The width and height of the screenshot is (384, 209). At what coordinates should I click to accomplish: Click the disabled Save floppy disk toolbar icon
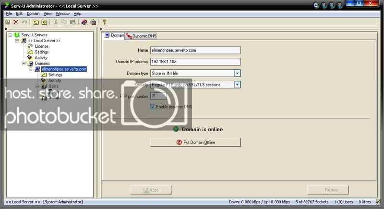pyautogui.click(x=8, y=22)
